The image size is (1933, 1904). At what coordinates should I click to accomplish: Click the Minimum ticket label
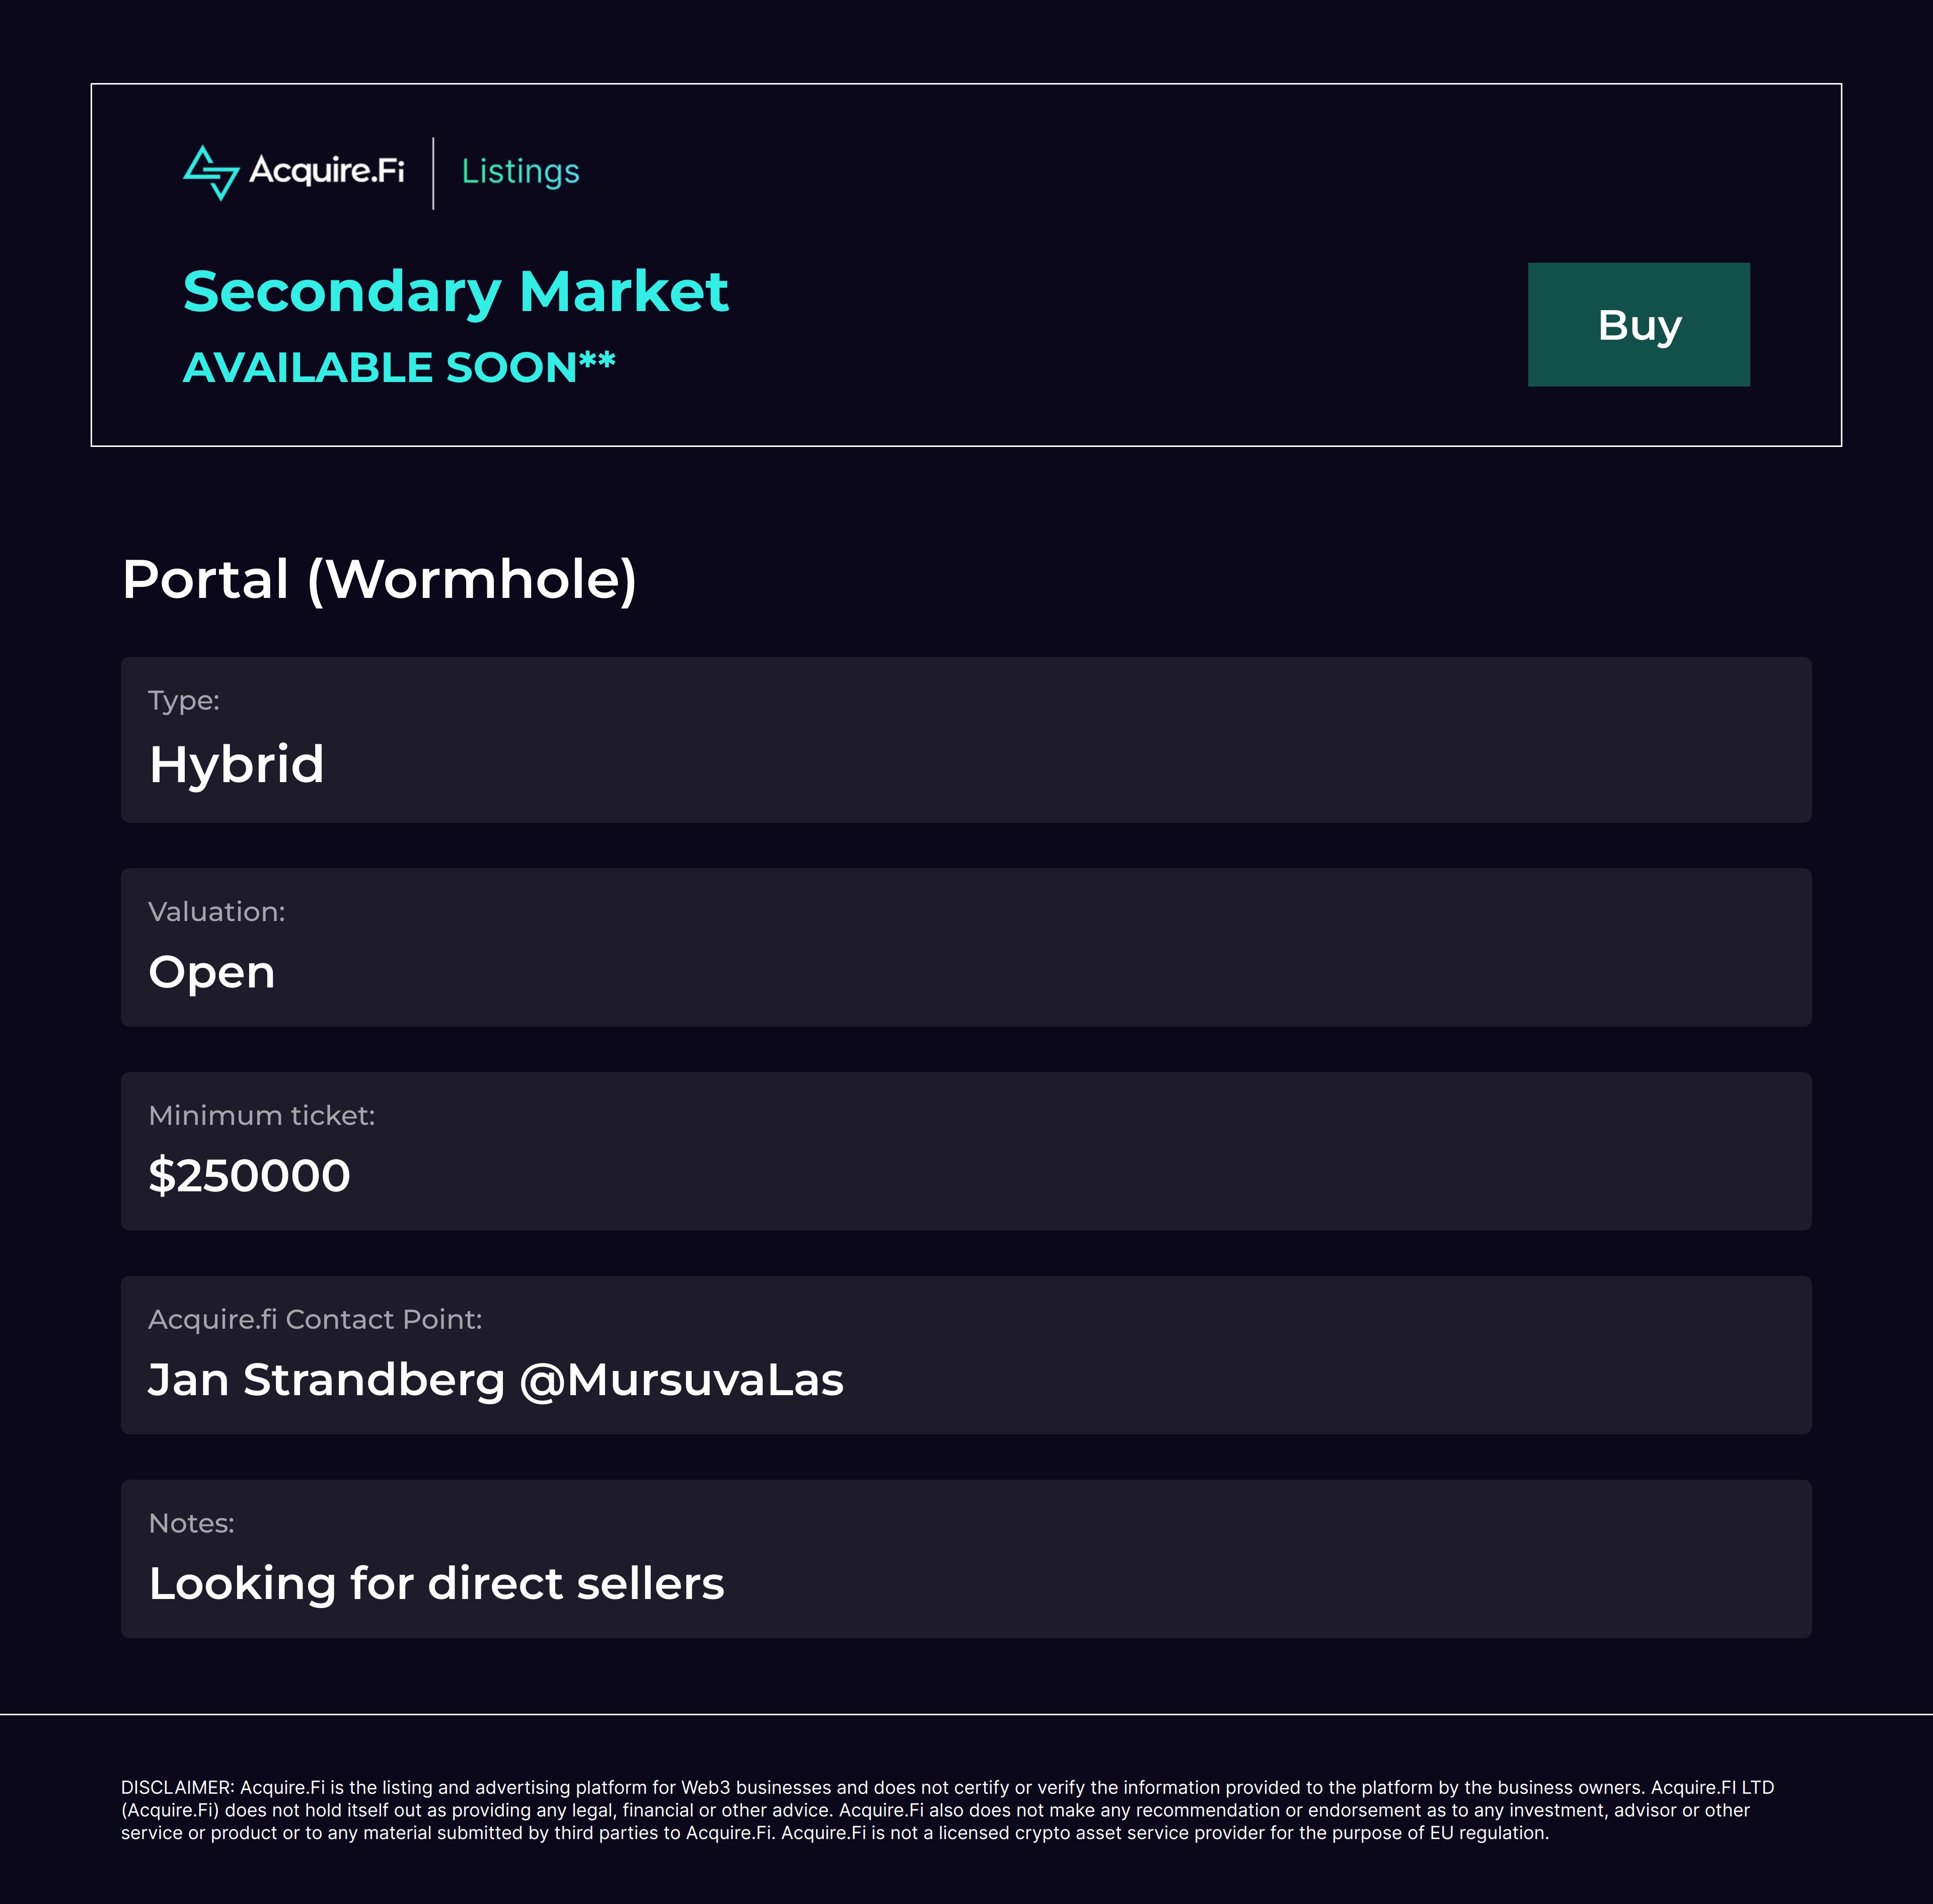(261, 1116)
